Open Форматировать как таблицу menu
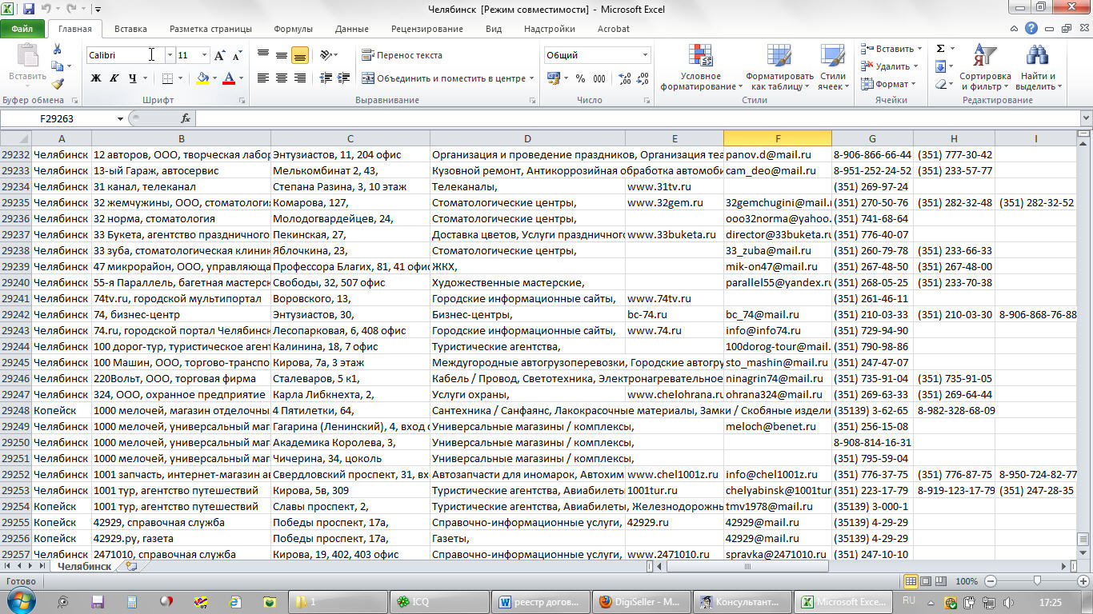1093x614 pixels. tap(779, 67)
